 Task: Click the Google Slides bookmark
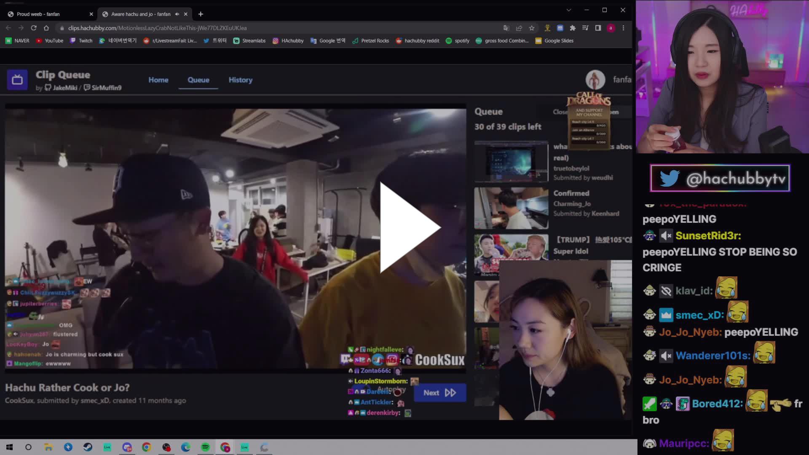[554, 40]
